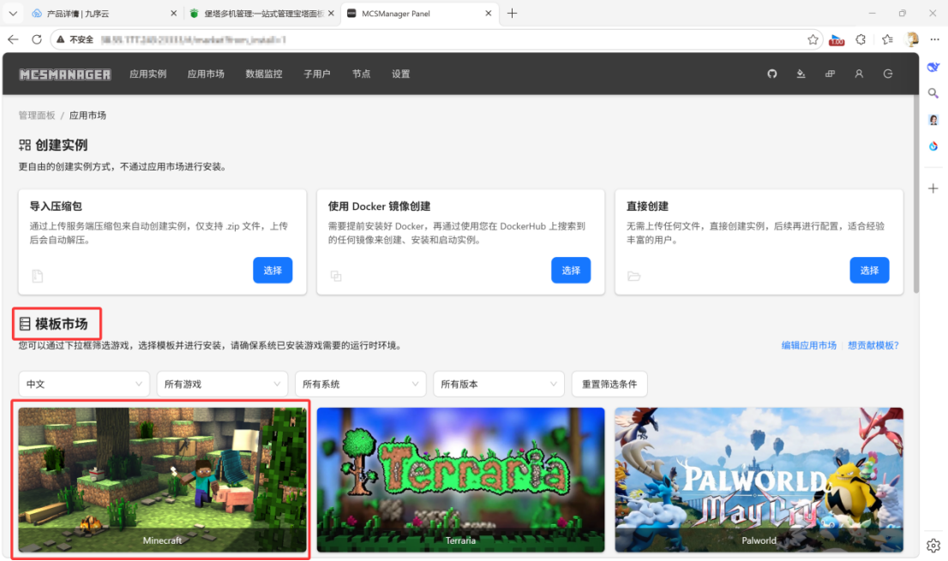Click the 创建实例 heading
Screen dimensions: 948x561
pyautogui.click(x=61, y=145)
